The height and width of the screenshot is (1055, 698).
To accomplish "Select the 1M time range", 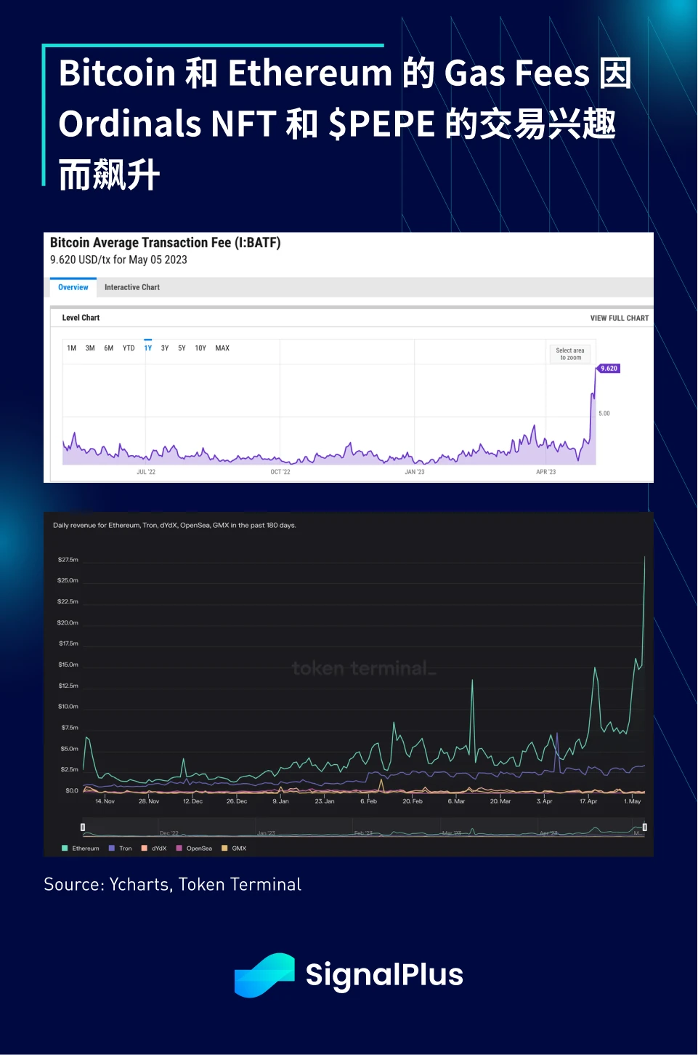I will [x=72, y=348].
